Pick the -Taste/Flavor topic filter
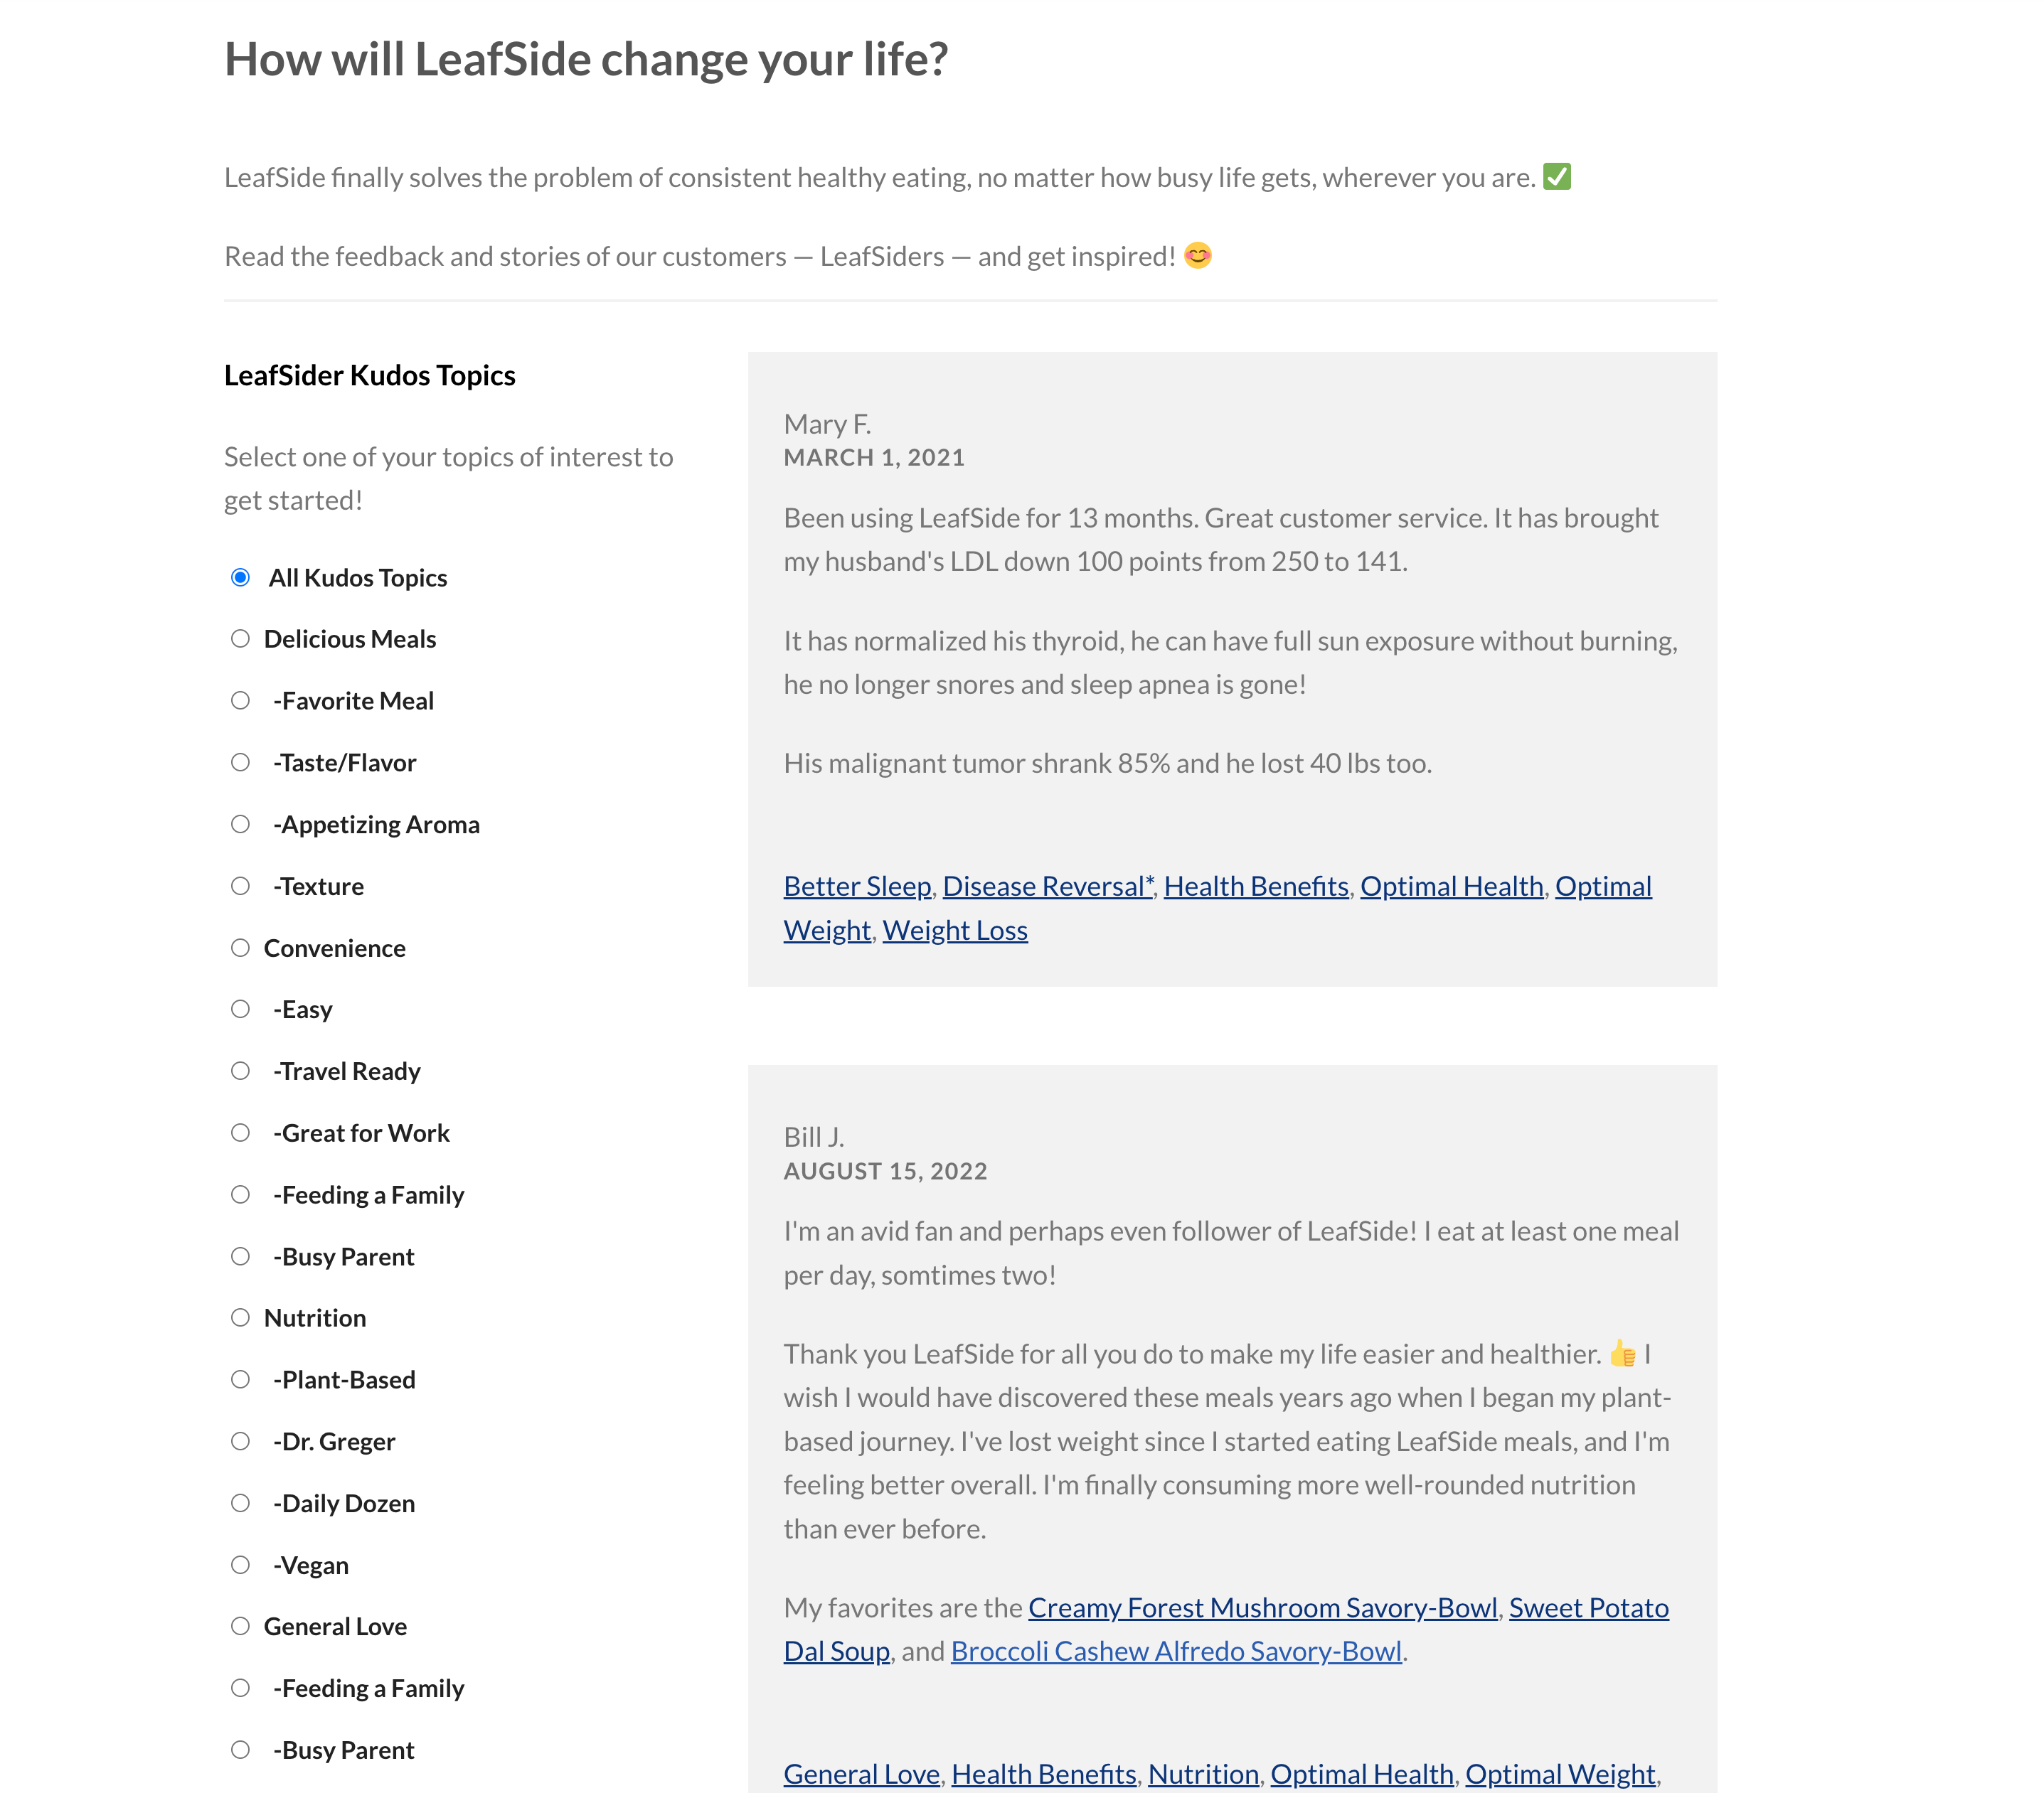This screenshot has height=1793, width=2044. (240, 763)
